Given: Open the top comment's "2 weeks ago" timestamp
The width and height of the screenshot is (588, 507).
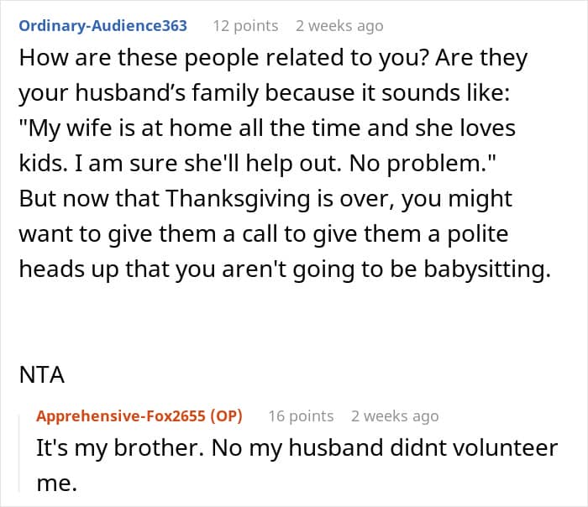Looking at the screenshot, I should [x=339, y=26].
